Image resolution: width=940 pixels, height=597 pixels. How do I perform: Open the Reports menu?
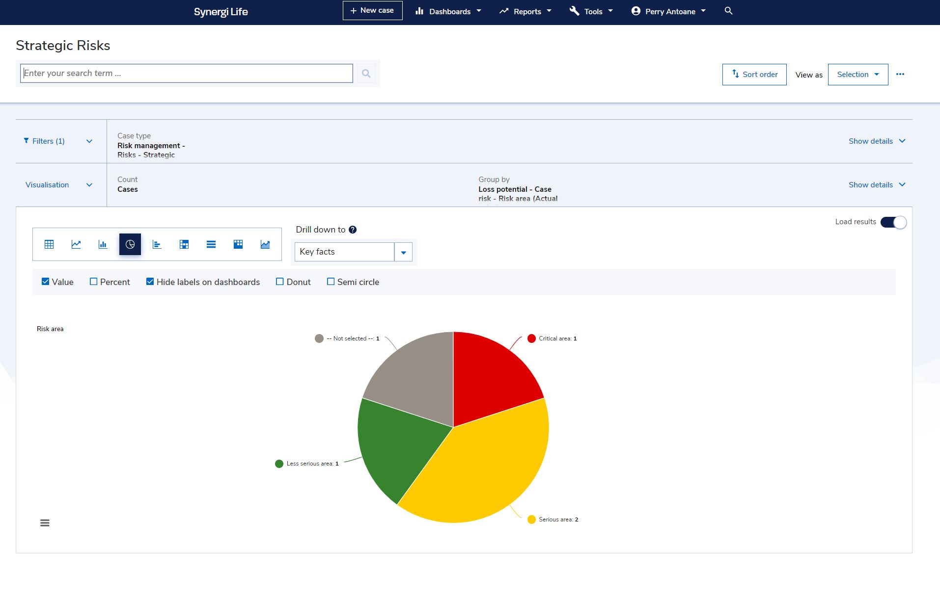point(525,11)
